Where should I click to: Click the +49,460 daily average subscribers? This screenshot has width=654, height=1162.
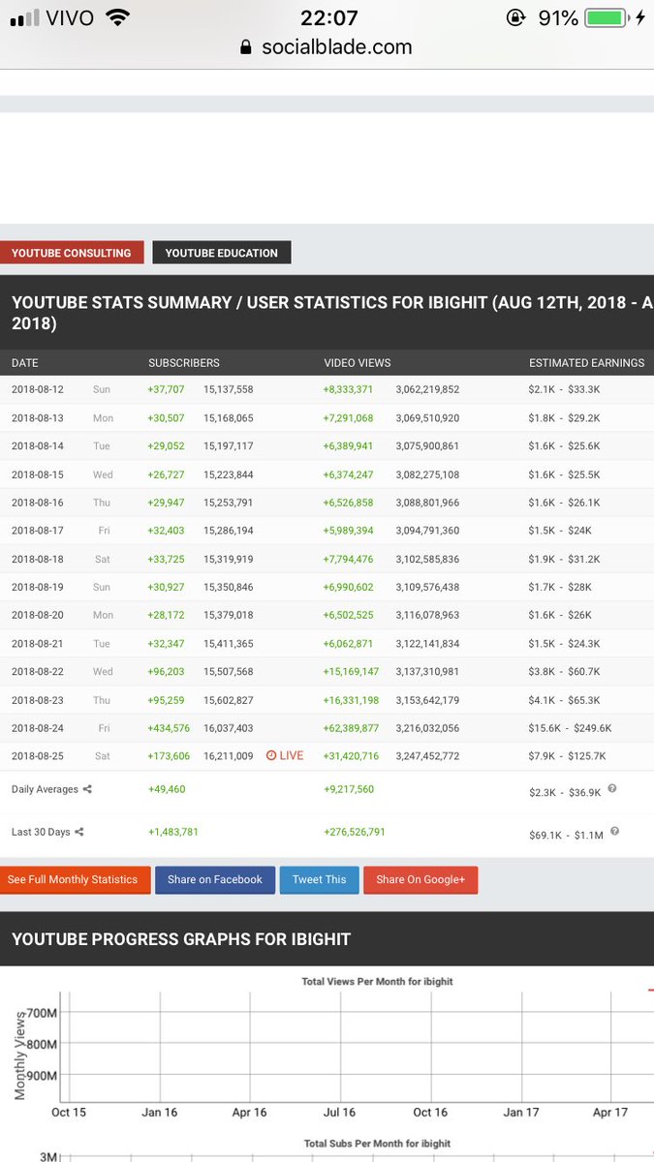(x=167, y=789)
